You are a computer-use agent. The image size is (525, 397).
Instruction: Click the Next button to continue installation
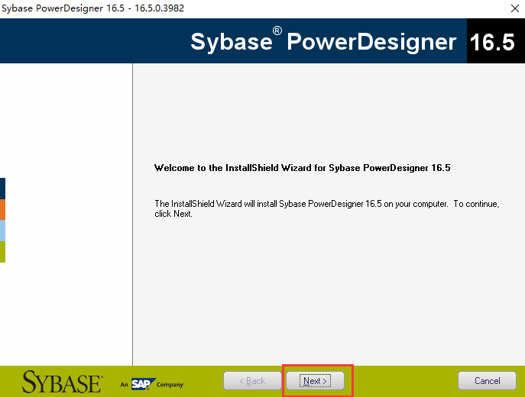(315, 381)
